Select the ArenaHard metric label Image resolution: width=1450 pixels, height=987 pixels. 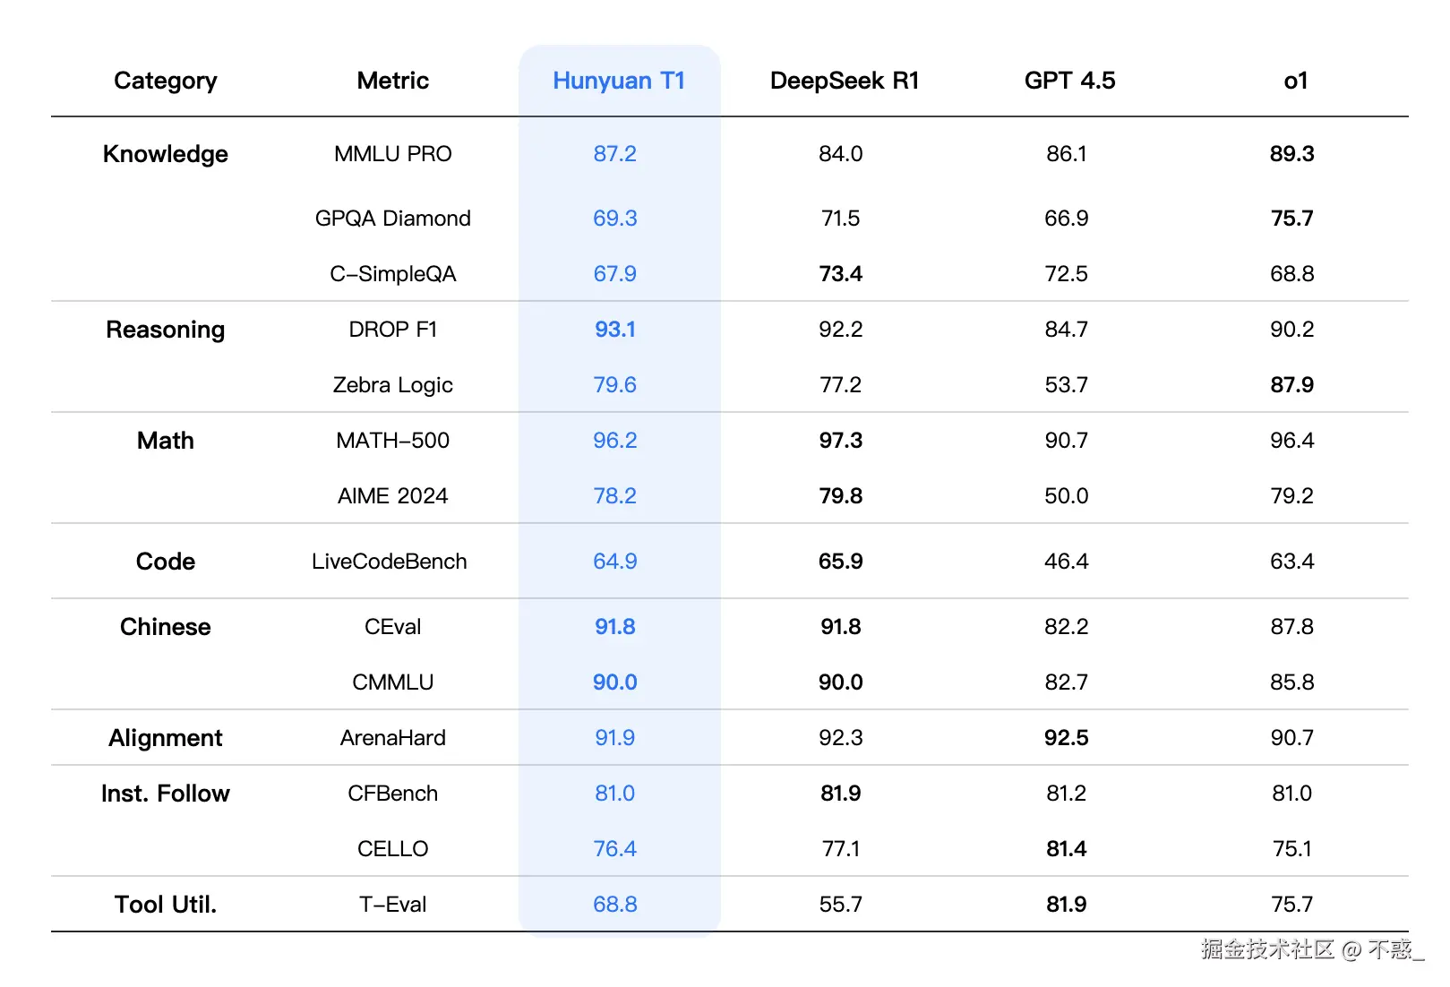(x=393, y=738)
